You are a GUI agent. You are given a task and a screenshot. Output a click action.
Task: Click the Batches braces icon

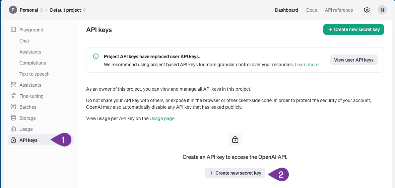click(x=13, y=107)
